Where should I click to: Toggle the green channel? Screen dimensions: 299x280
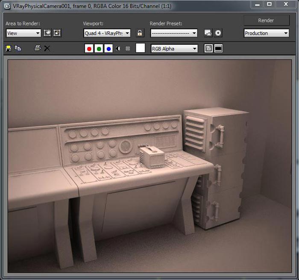(99, 49)
